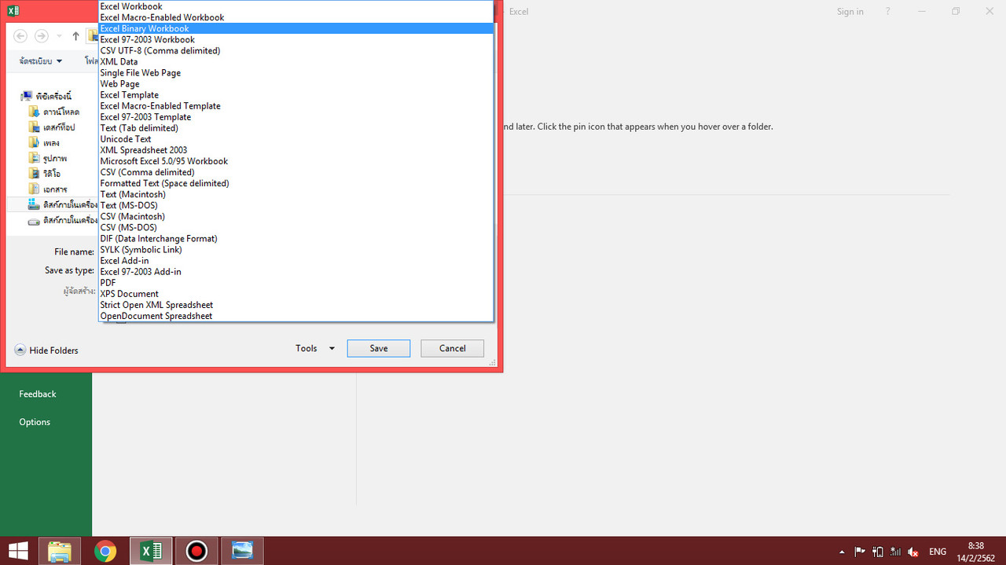Pick Excel 97-2003 Template option
This screenshot has height=565, width=1006.
coord(296,116)
